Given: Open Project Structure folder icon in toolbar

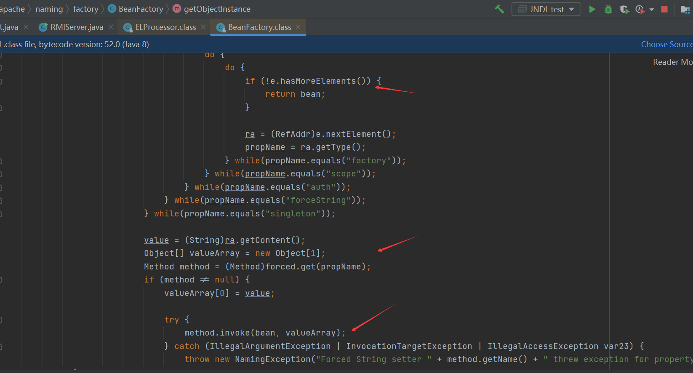Looking at the screenshot, I should pyautogui.click(x=685, y=10).
